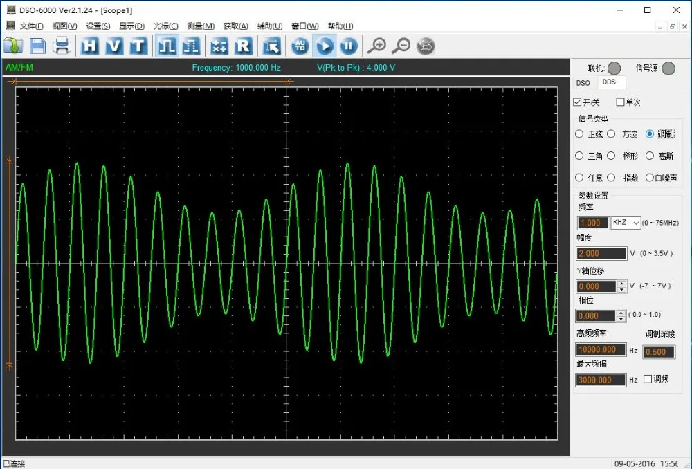Open the 设置(S) menu
This screenshot has width=692, height=469.
[x=98, y=26]
